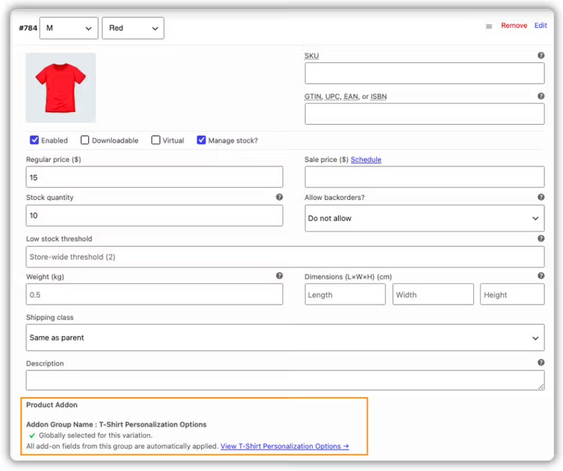
Task: Click the Sale price input field
Action: point(424,177)
